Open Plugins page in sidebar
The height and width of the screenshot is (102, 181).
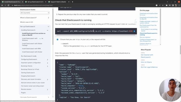pos(23,93)
